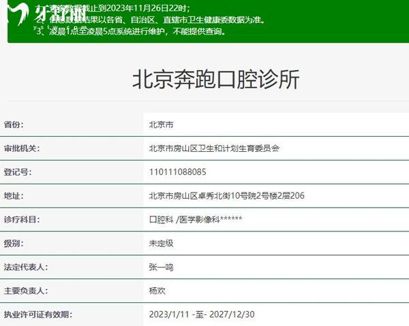The height and width of the screenshot is (326, 409).
Task: Click the 登记号 label
Action: (x=18, y=172)
